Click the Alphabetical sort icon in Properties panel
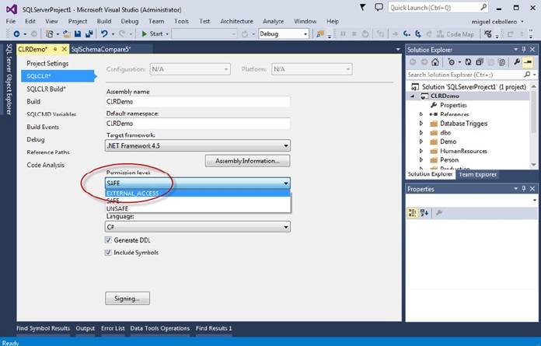Screen dimensions: 541x346 pos(424,213)
